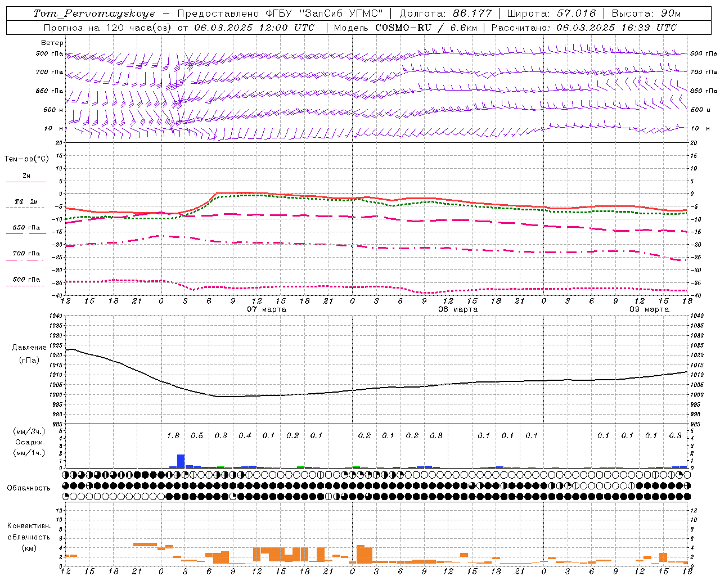Click the 'Тем-ра(°C)' temperature label

[x=26, y=159]
